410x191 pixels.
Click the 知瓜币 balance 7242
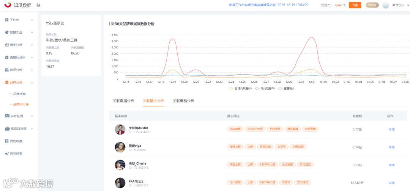[338, 5]
